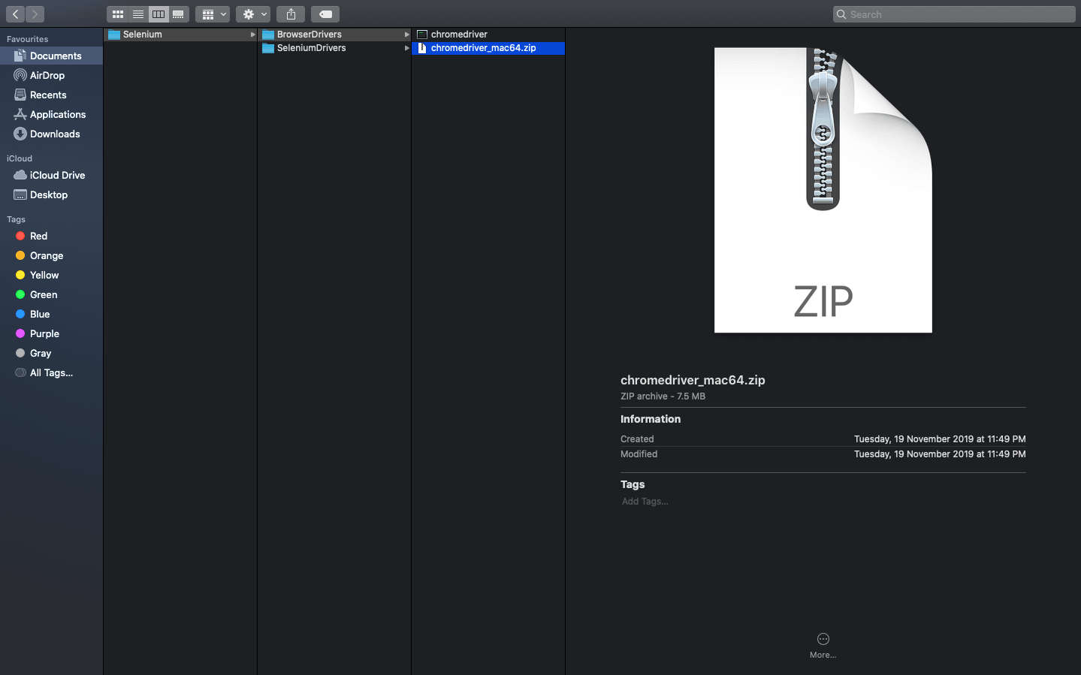Open AirDrop in the sidebar
1081x675 pixels.
pyautogui.click(x=47, y=75)
